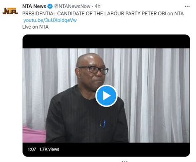
Task: Play the video with the blue play button
Action: coord(106,96)
